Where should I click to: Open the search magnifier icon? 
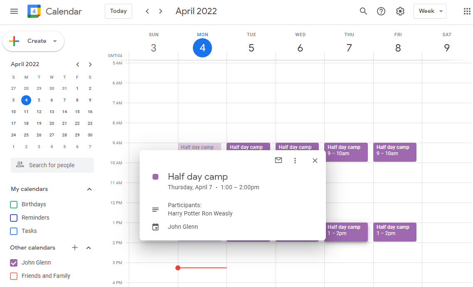click(363, 11)
